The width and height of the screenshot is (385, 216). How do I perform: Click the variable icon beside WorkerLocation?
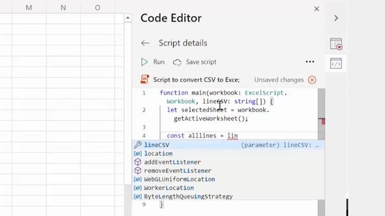pyautogui.click(x=138, y=188)
